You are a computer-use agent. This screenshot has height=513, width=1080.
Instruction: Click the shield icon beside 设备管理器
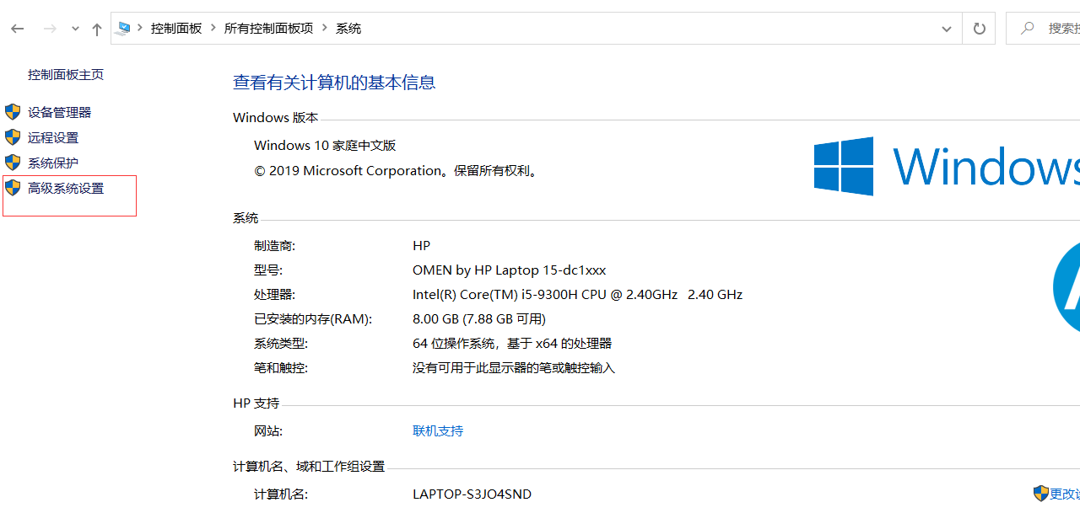click(x=13, y=112)
